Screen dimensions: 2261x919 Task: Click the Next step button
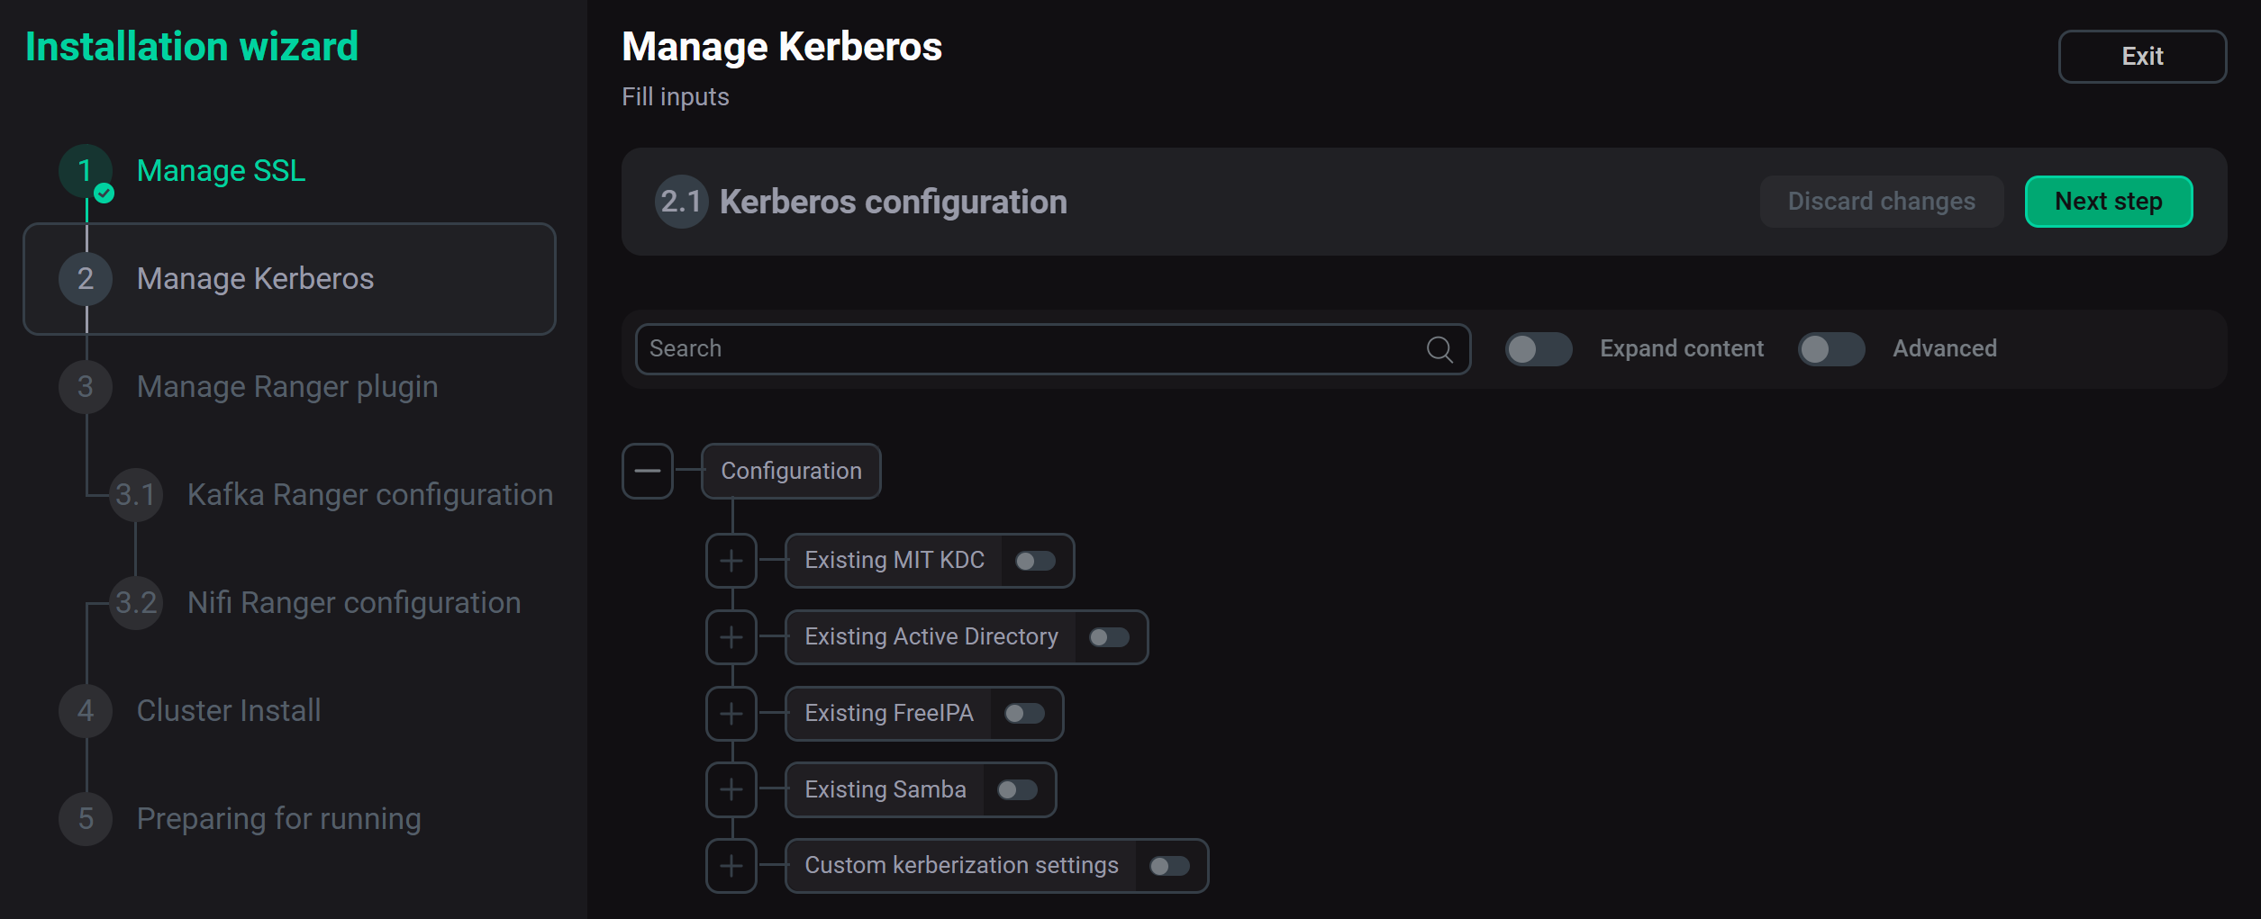(2108, 202)
